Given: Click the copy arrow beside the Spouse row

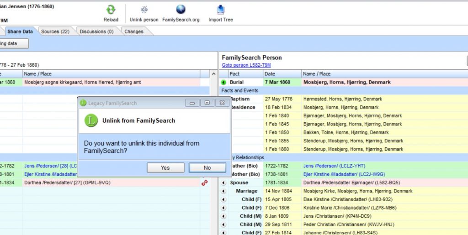Looking at the screenshot, I should tap(223, 183).
